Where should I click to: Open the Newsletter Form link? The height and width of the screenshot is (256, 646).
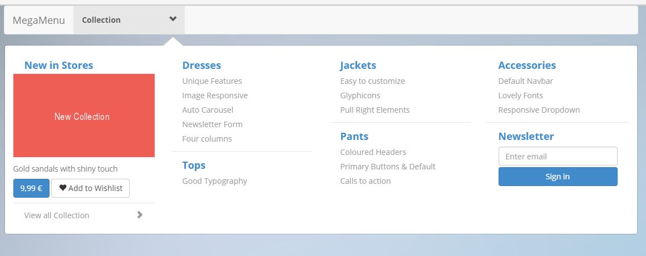pyautogui.click(x=213, y=124)
